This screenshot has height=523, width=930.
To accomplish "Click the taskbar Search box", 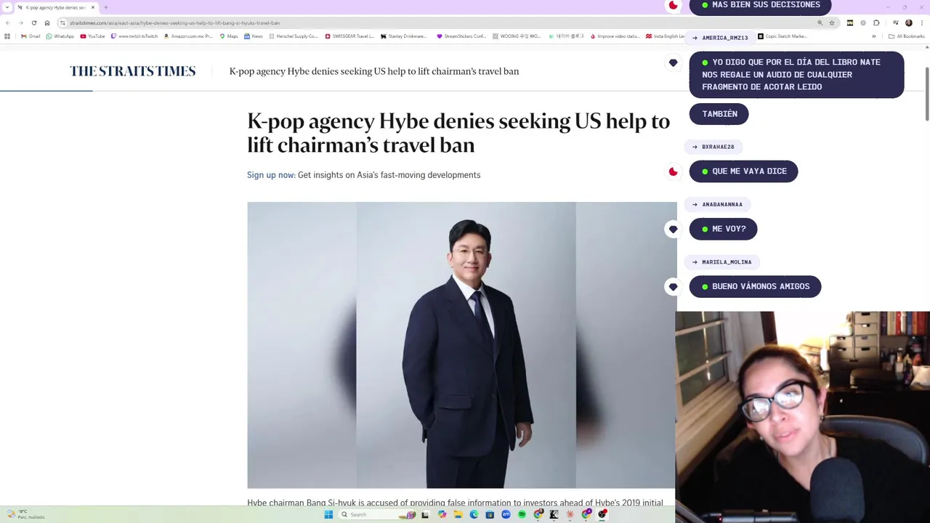I will click(x=378, y=514).
